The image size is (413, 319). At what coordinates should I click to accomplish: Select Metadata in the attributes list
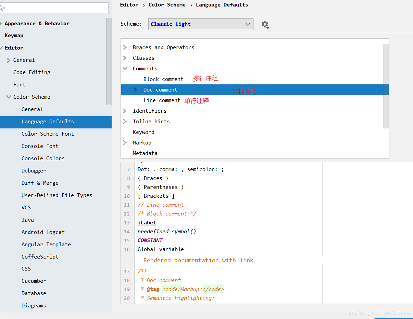[x=145, y=153]
